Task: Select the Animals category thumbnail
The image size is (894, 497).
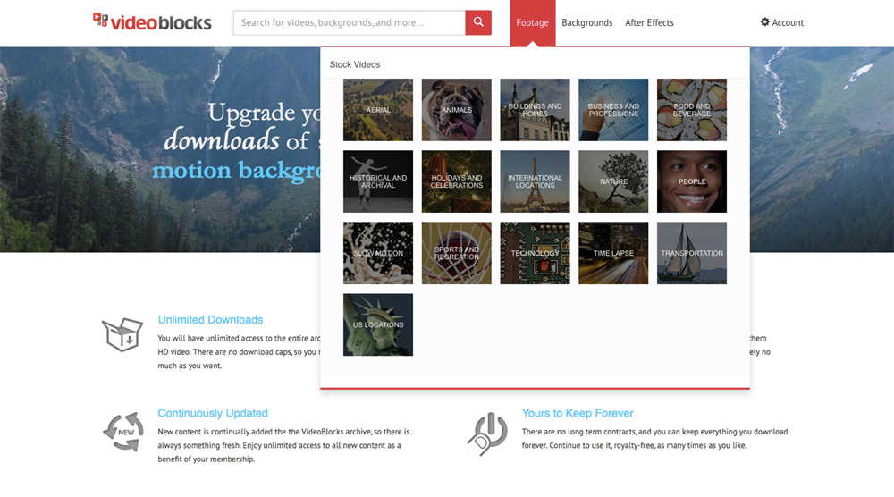Action: click(457, 110)
